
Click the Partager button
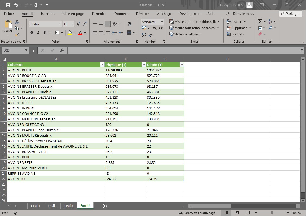tap(291, 14)
